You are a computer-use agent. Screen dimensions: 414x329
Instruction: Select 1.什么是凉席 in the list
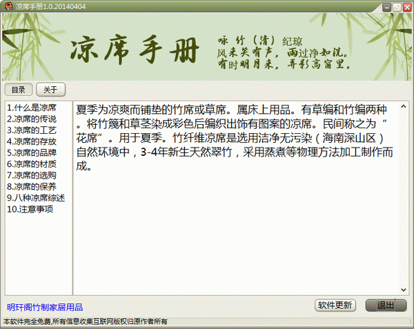click(32, 108)
